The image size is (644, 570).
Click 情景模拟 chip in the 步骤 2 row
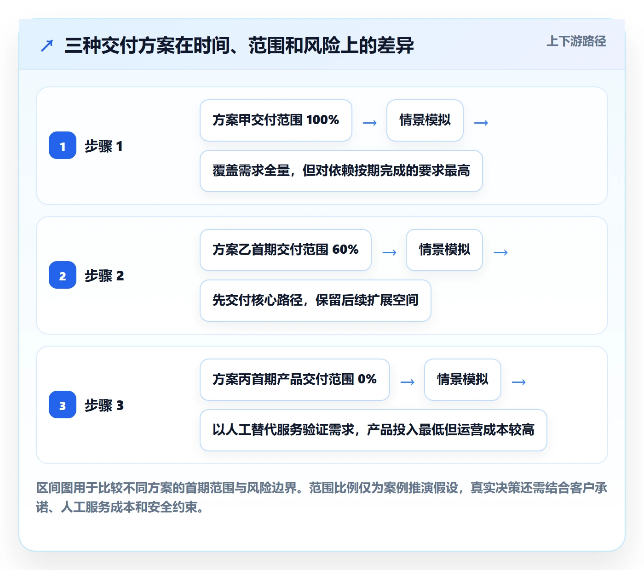pos(444,250)
